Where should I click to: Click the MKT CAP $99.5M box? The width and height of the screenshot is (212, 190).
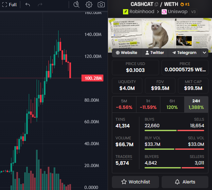click(x=193, y=86)
